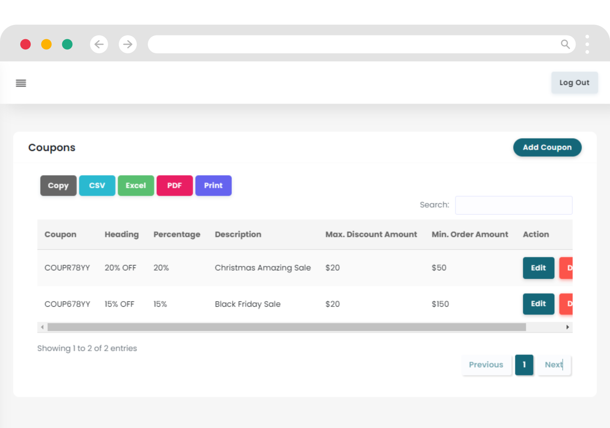Export the coupons list as CSV
This screenshot has height=428, width=610.
(97, 185)
